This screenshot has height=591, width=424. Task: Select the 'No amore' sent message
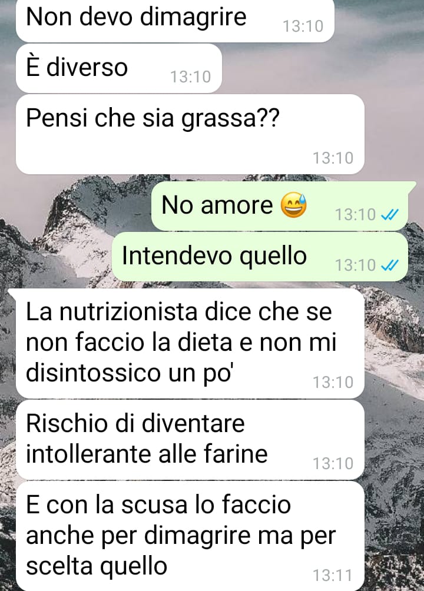pyautogui.click(x=283, y=206)
